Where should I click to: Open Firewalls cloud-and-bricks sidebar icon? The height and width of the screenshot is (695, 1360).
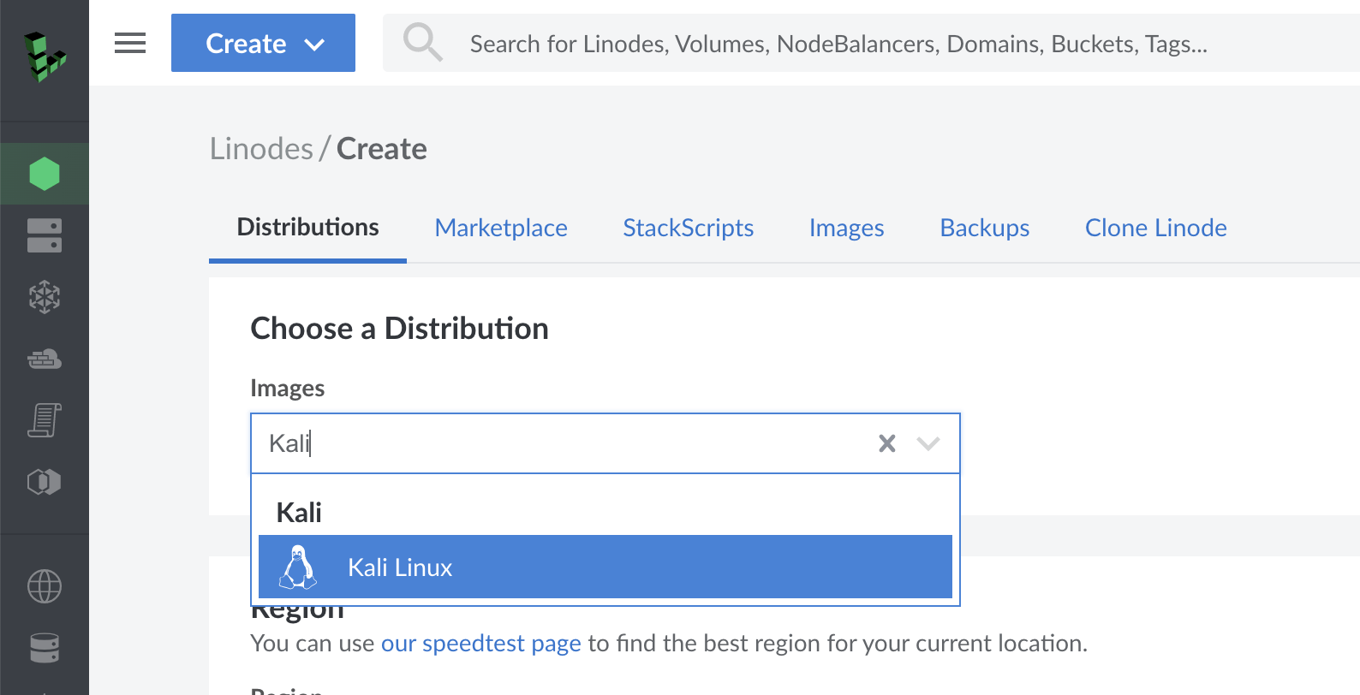point(45,359)
